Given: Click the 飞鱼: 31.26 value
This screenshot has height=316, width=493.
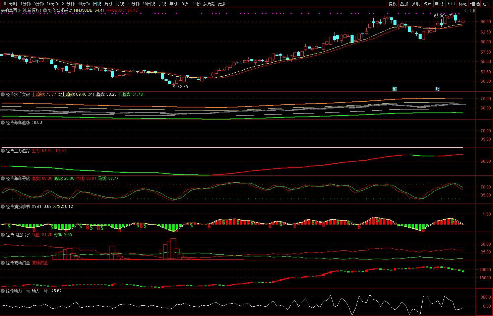Looking at the screenshot, I should [x=42, y=235].
